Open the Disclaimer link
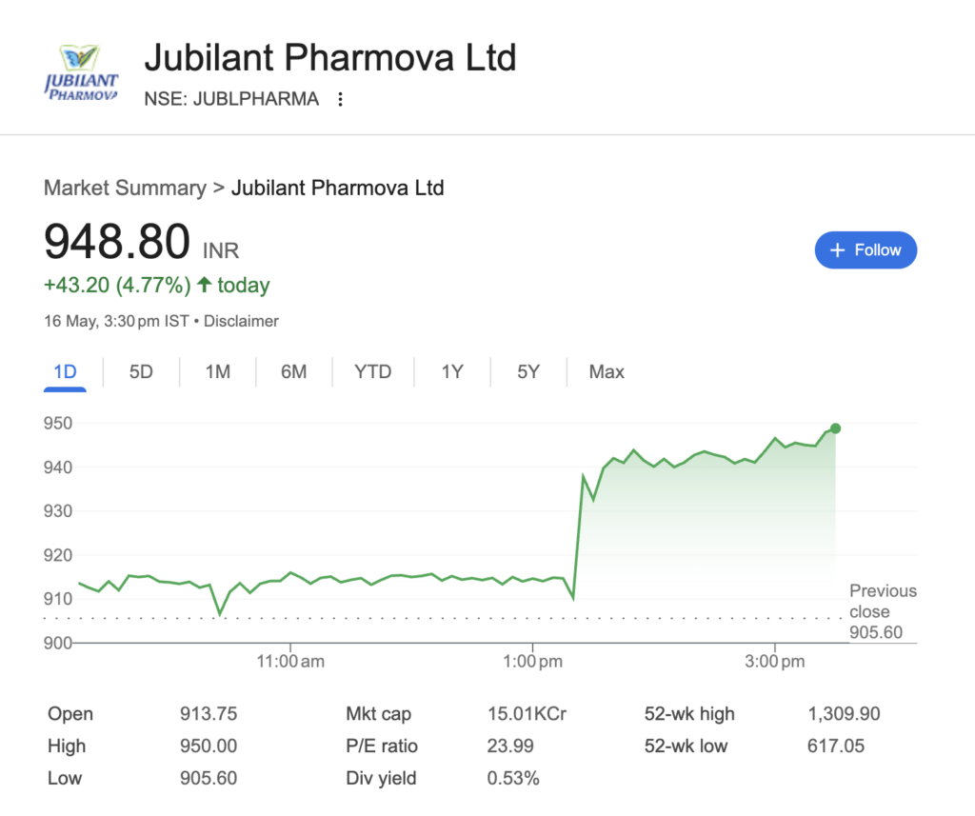The image size is (975, 816). [241, 321]
